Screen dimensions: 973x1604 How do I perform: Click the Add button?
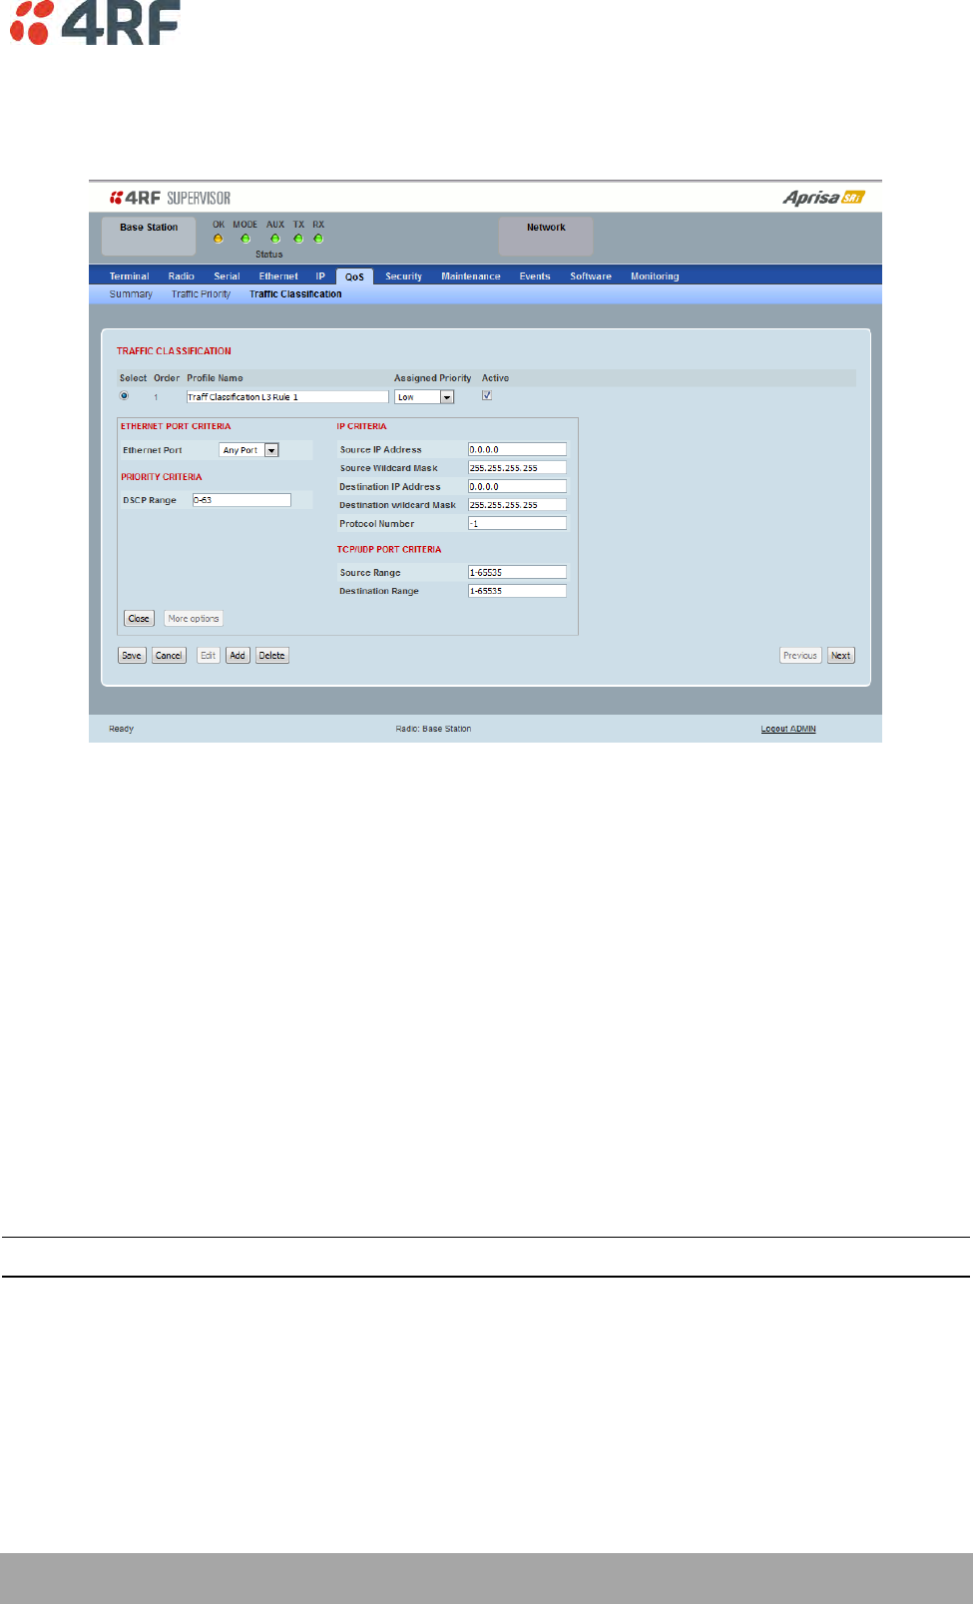point(238,656)
